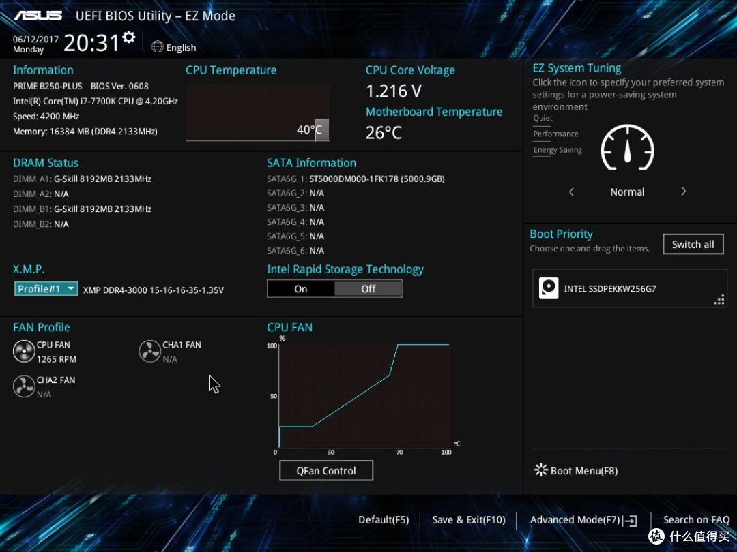Click QFan Control button

pos(326,470)
